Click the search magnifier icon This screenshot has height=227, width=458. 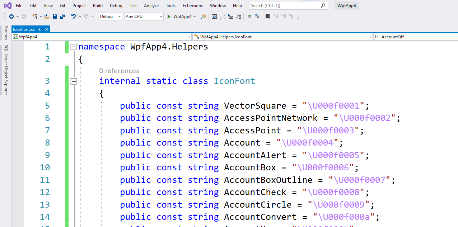[x=323, y=5]
